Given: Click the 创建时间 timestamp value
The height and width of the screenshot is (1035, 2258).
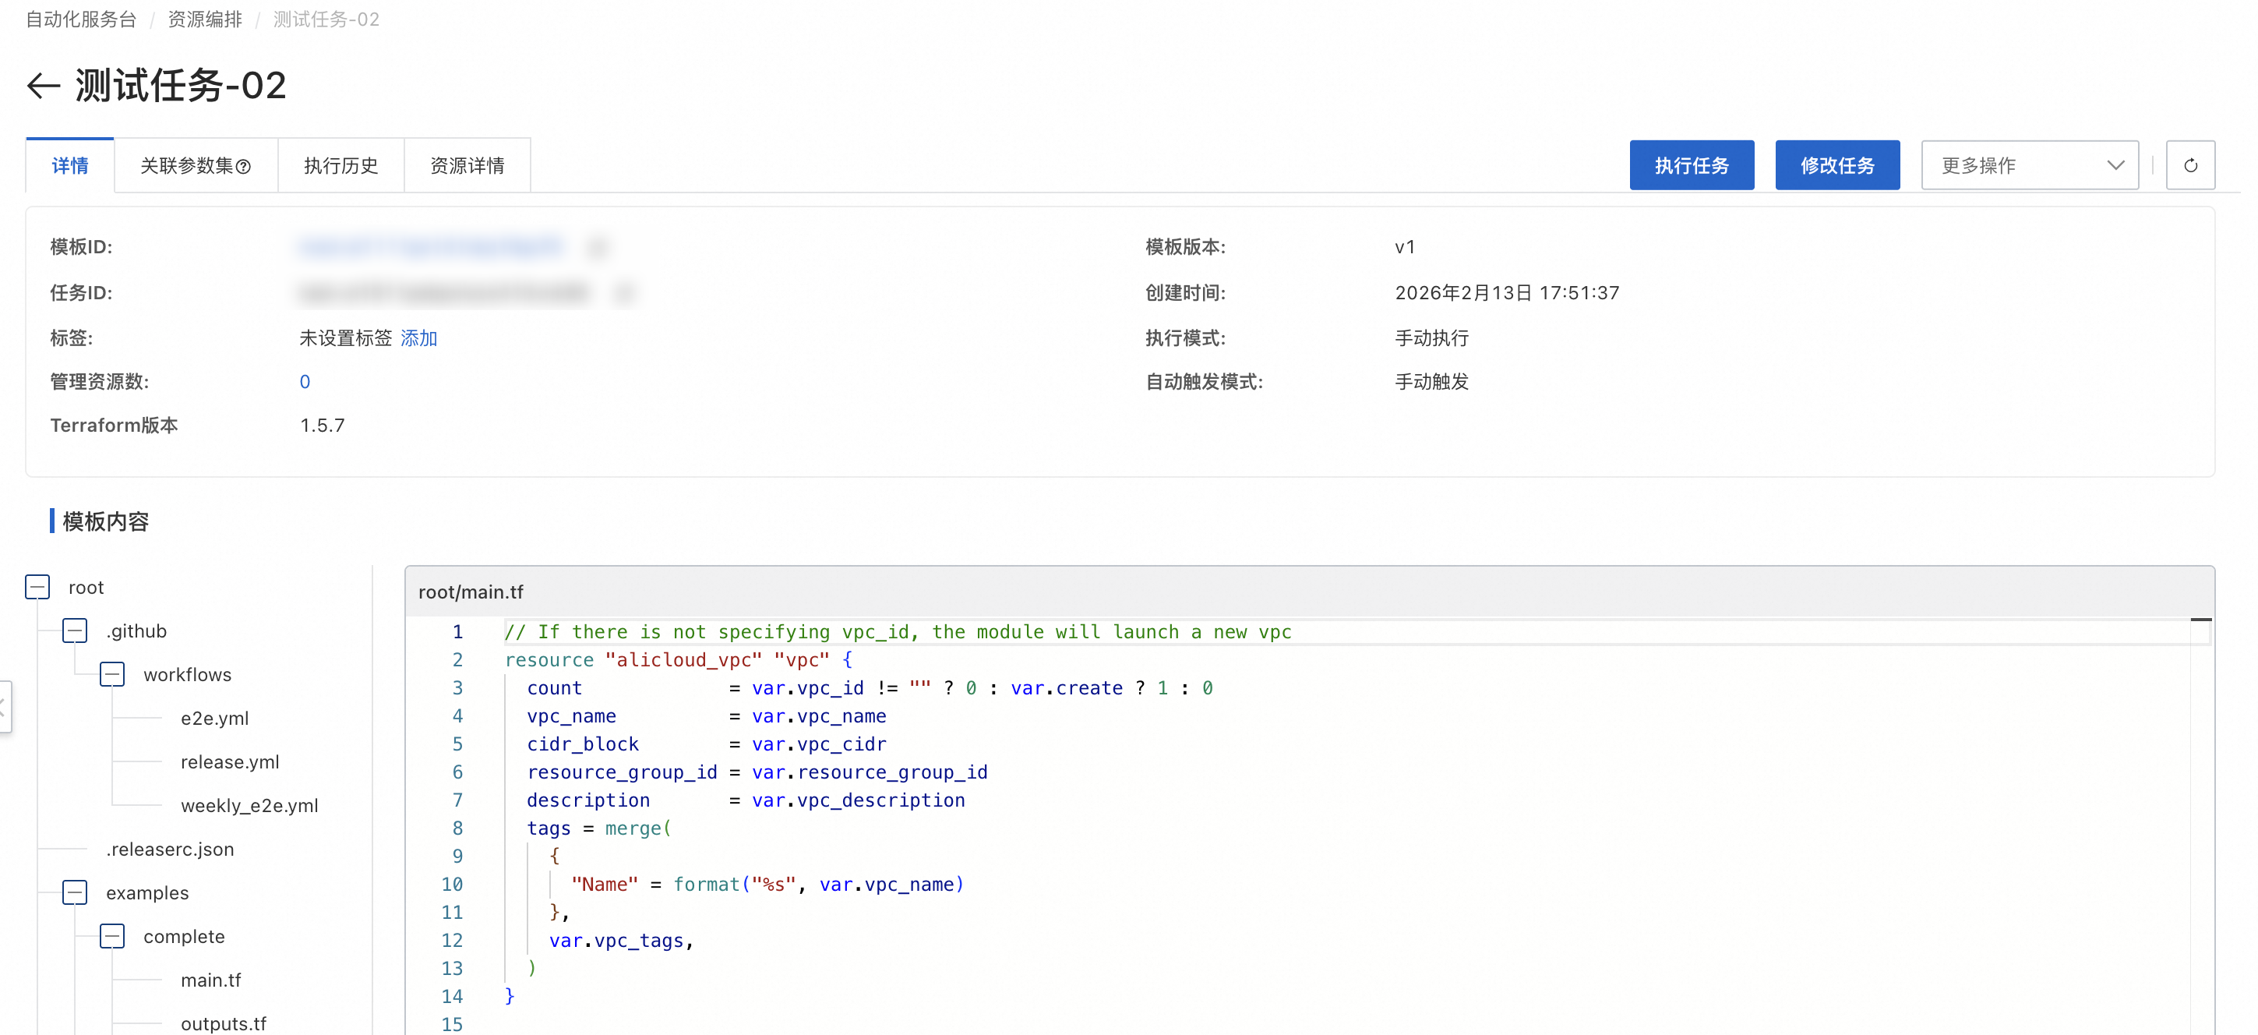Looking at the screenshot, I should pyautogui.click(x=1507, y=293).
